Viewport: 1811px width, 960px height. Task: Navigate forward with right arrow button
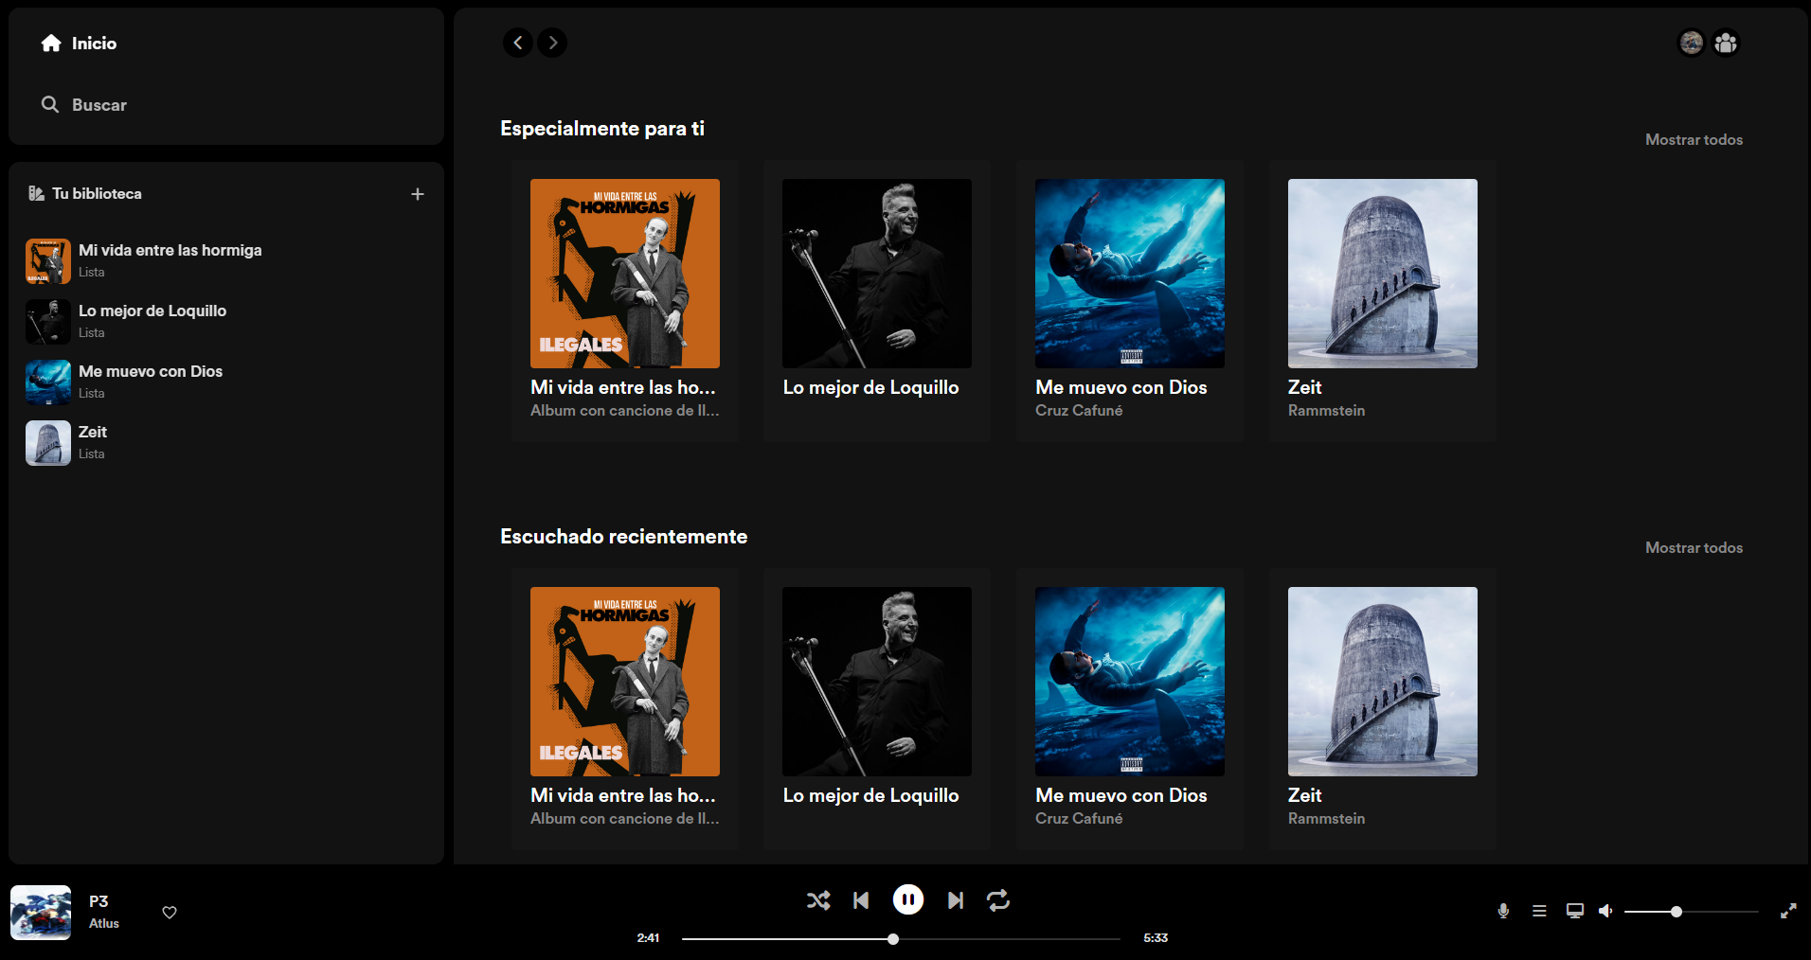(552, 43)
